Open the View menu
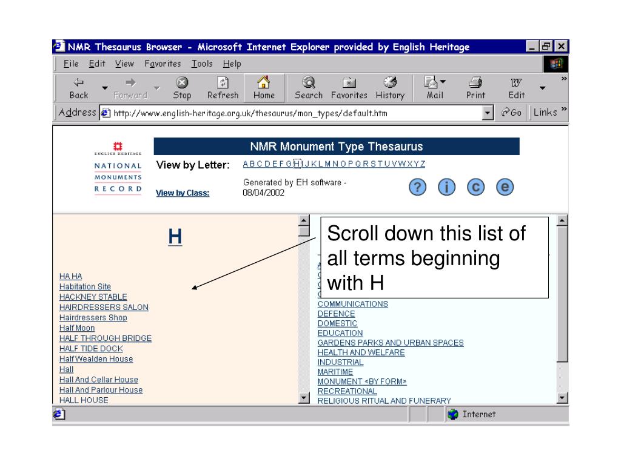This screenshot has width=621, height=465. pyautogui.click(x=124, y=64)
